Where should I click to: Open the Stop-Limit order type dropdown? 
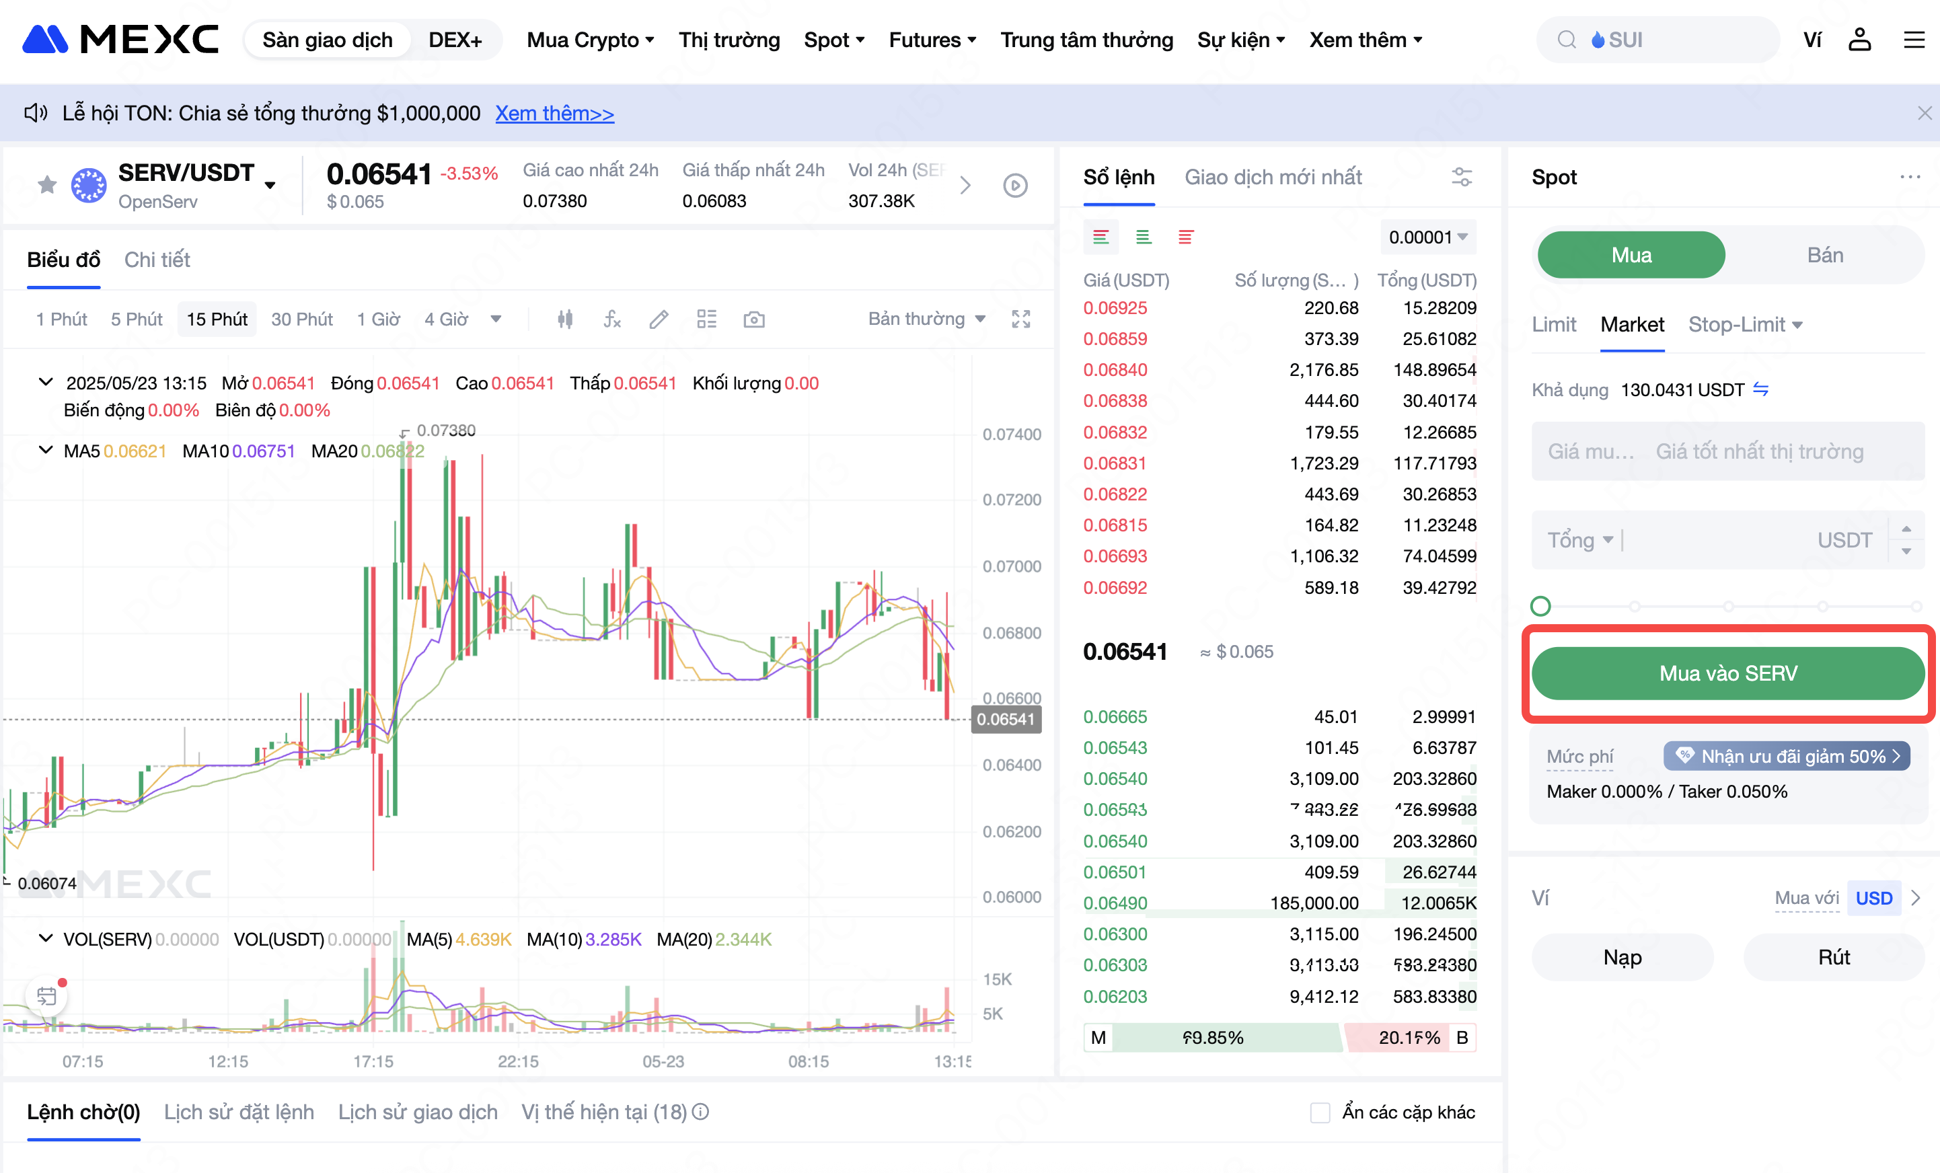(x=1745, y=324)
